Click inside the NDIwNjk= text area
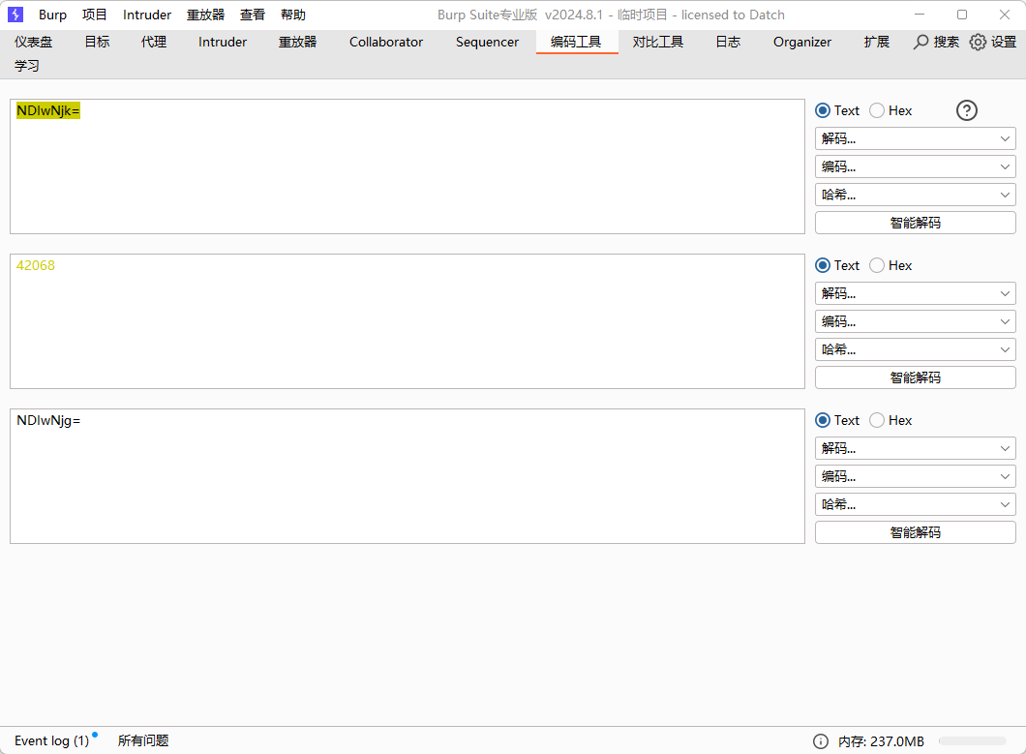Viewport: 1026px width, 754px height. pos(407,166)
